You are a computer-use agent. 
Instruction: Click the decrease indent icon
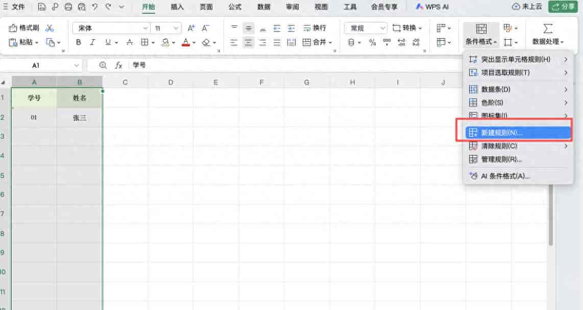tap(277, 28)
